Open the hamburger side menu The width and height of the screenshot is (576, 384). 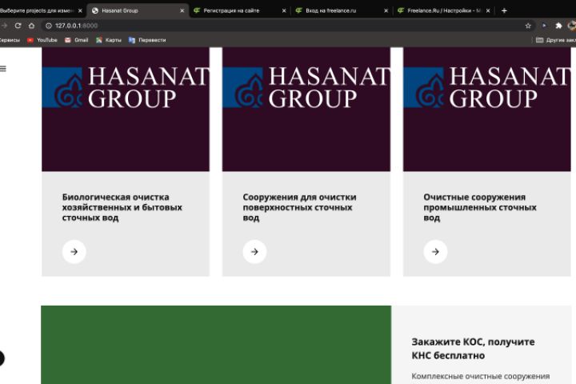point(3,69)
